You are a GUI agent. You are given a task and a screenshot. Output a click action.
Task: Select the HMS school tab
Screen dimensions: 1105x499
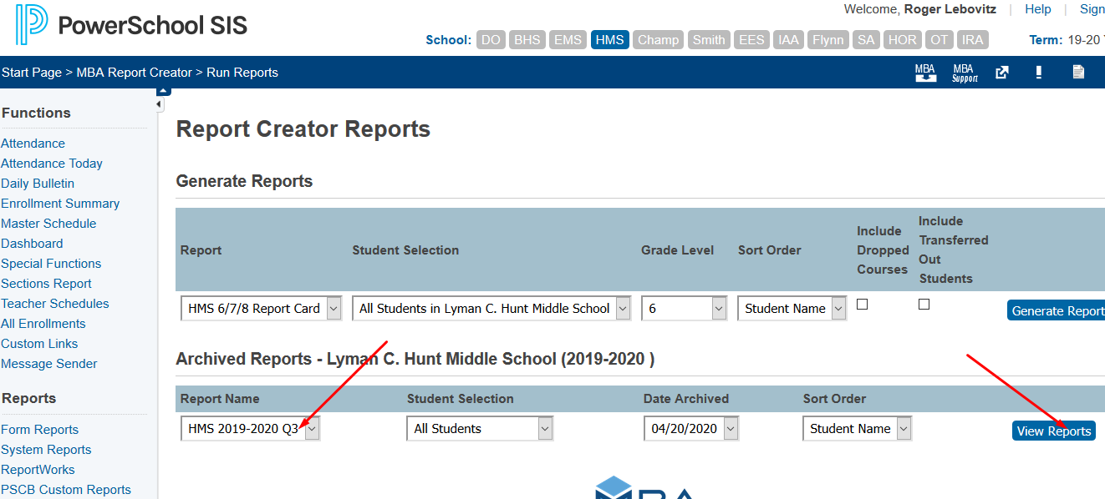(609, 39)
